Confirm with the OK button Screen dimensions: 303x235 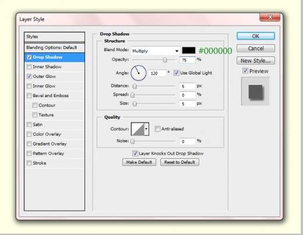(256, 36)
